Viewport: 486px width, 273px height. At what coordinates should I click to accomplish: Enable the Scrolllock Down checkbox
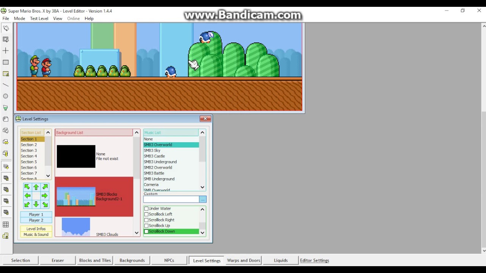click(146, 231)
